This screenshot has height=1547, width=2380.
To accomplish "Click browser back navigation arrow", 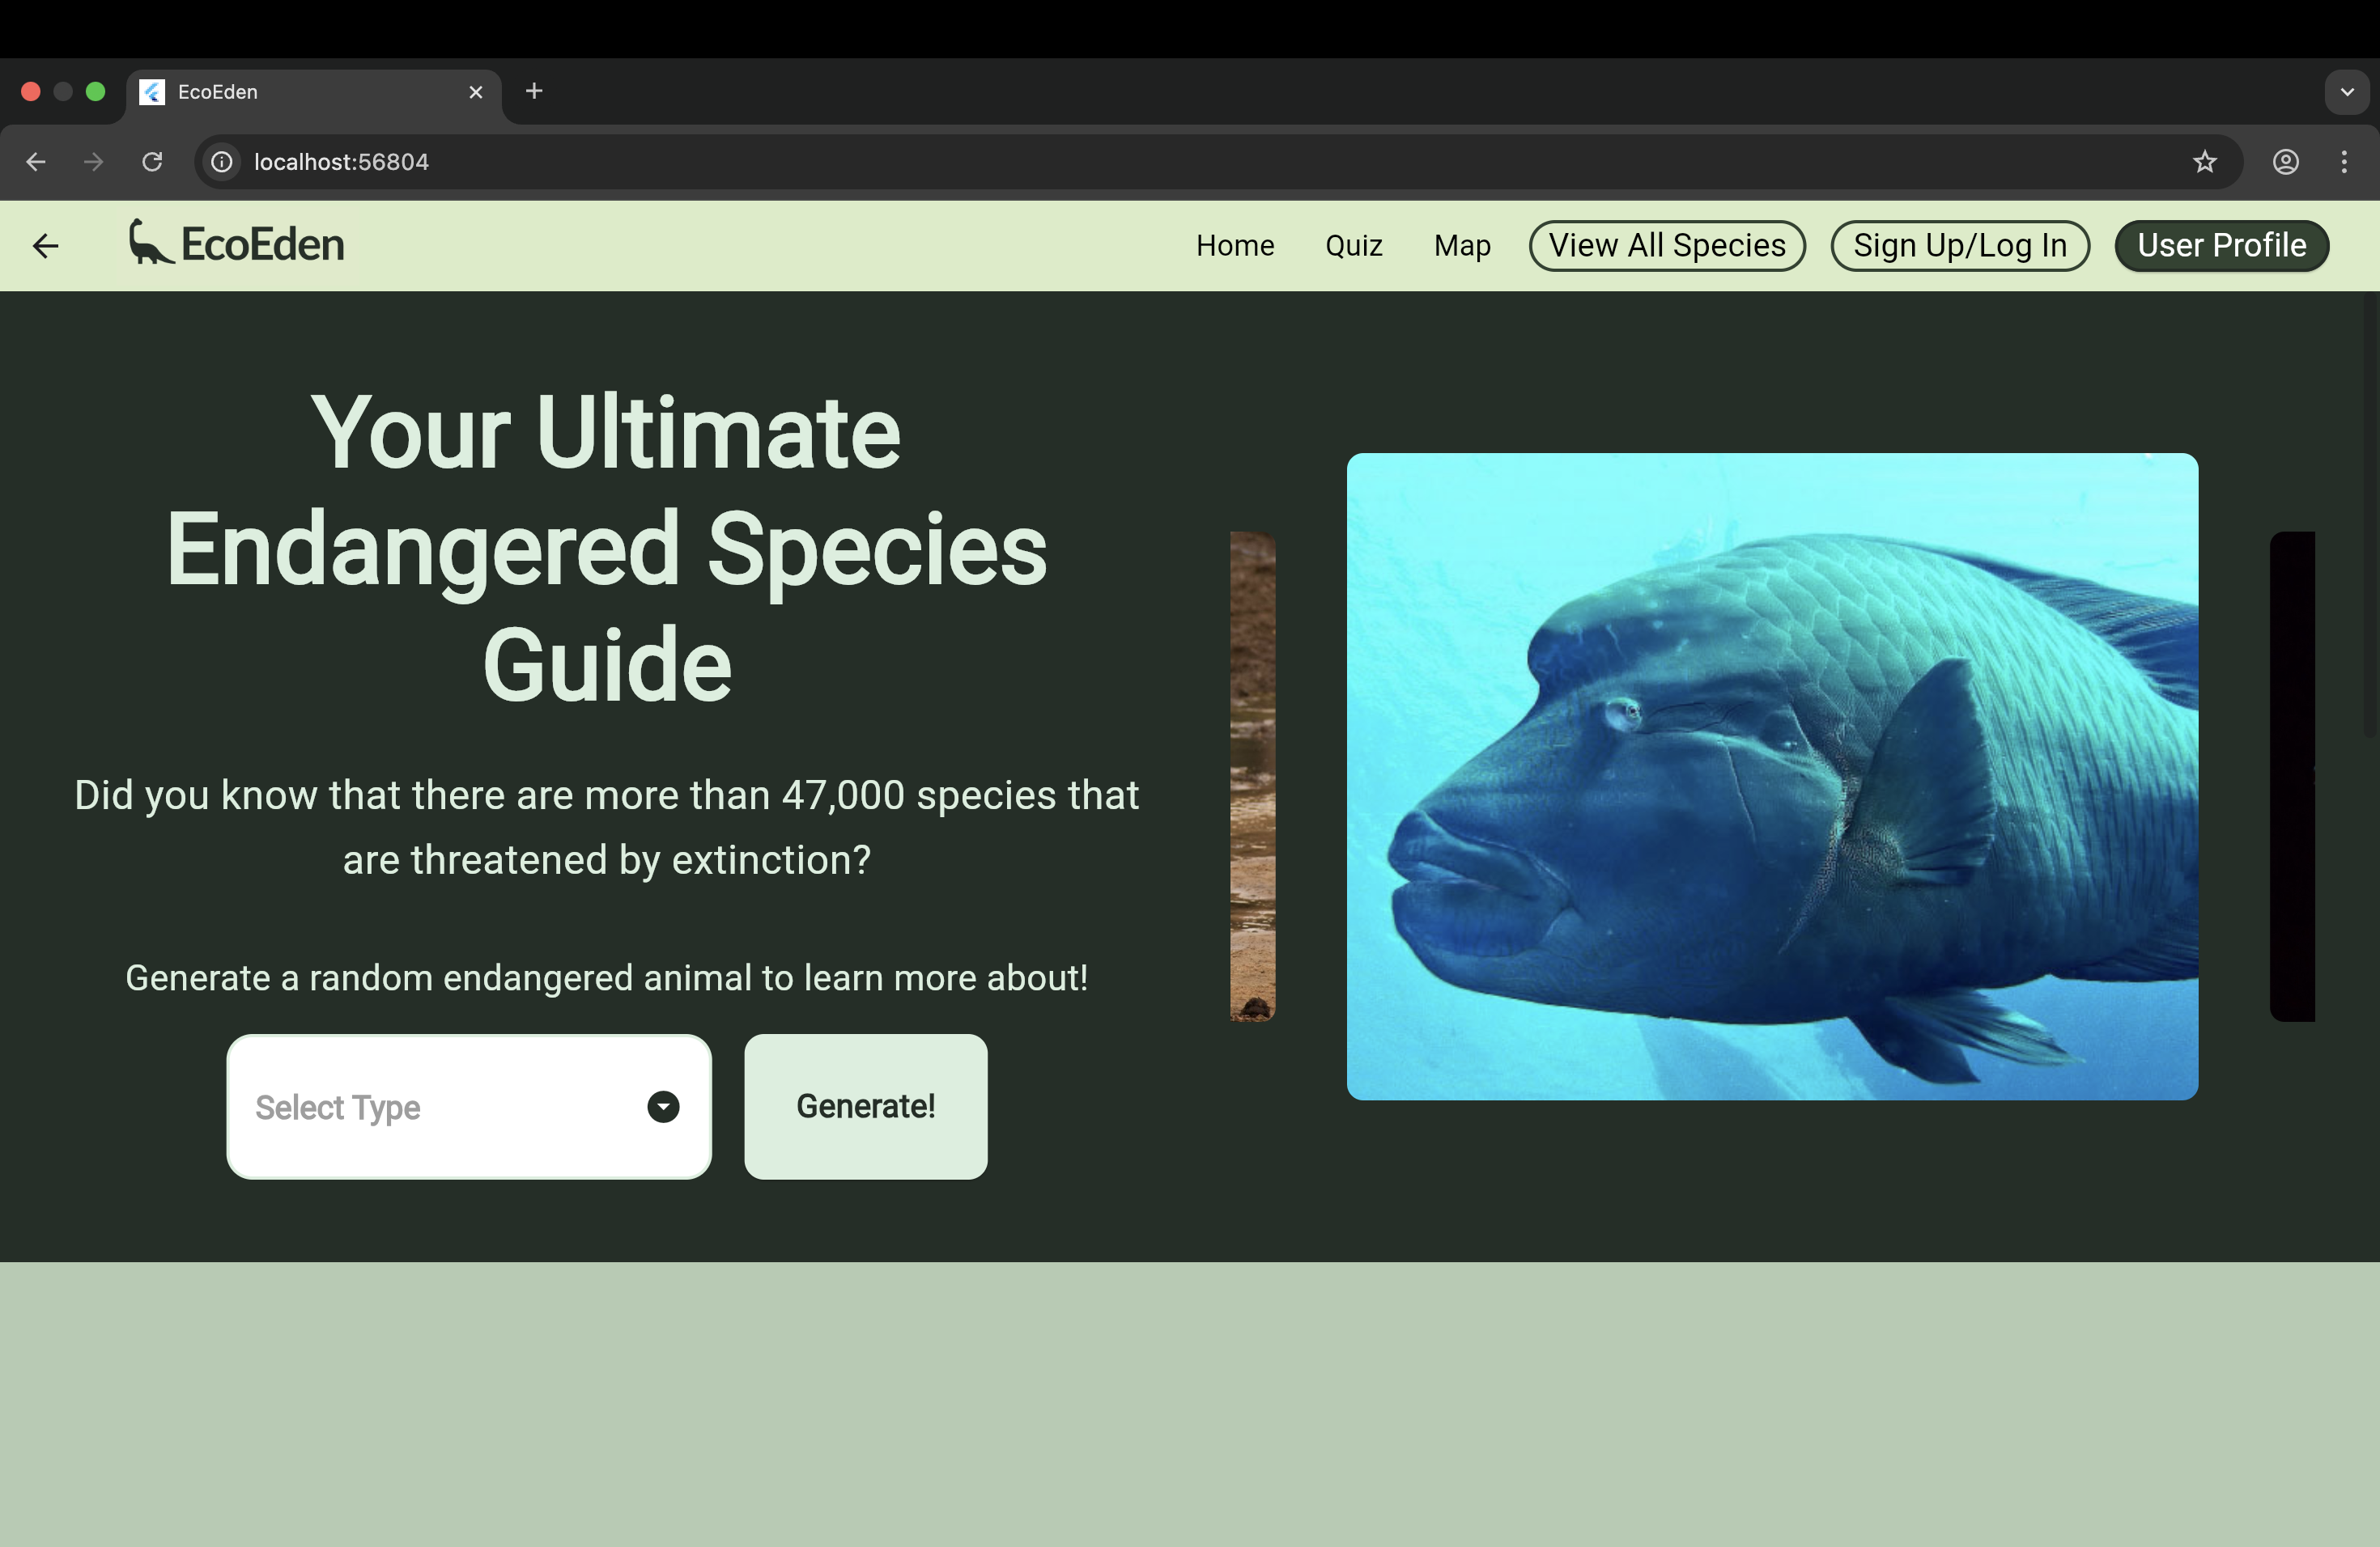I will 36,162.
